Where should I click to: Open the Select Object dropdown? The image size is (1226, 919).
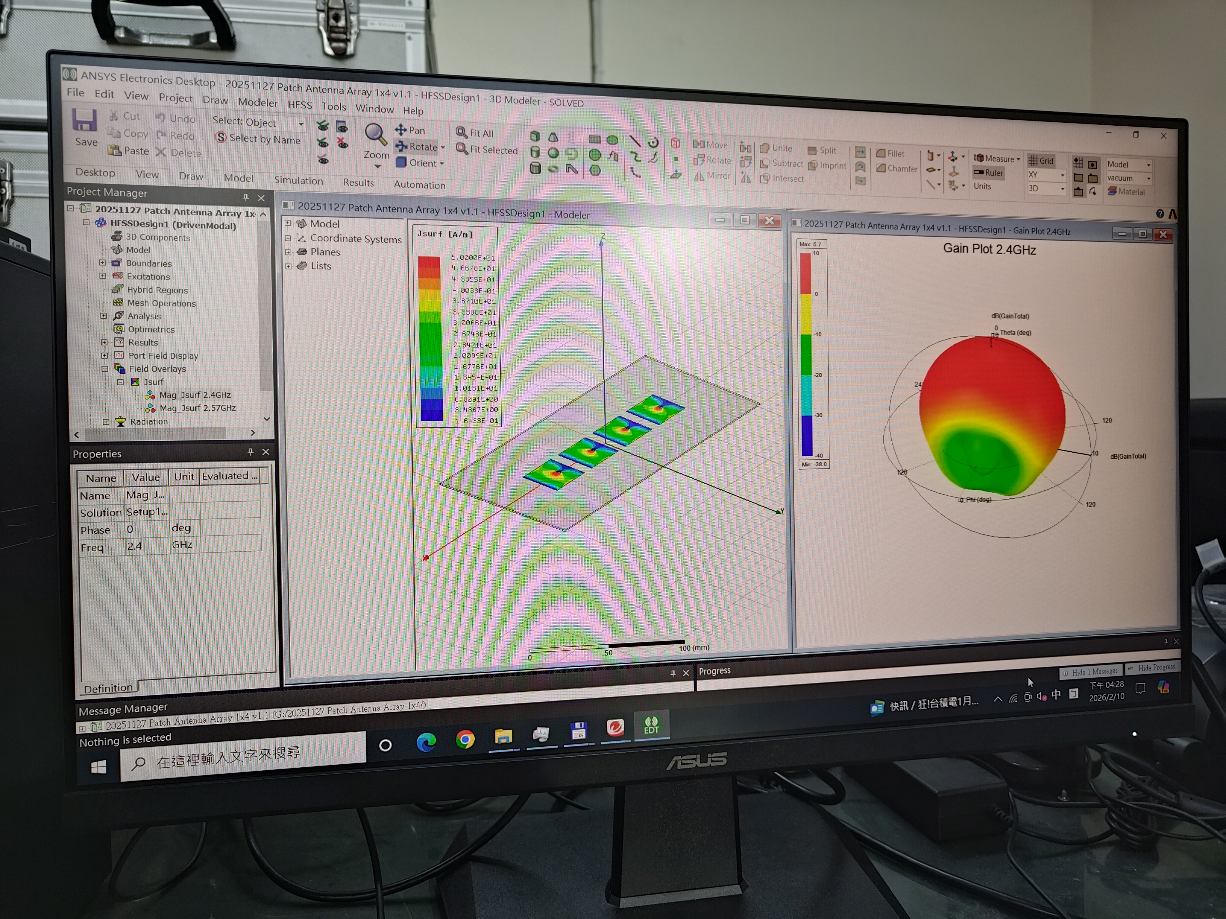(301, 124)
